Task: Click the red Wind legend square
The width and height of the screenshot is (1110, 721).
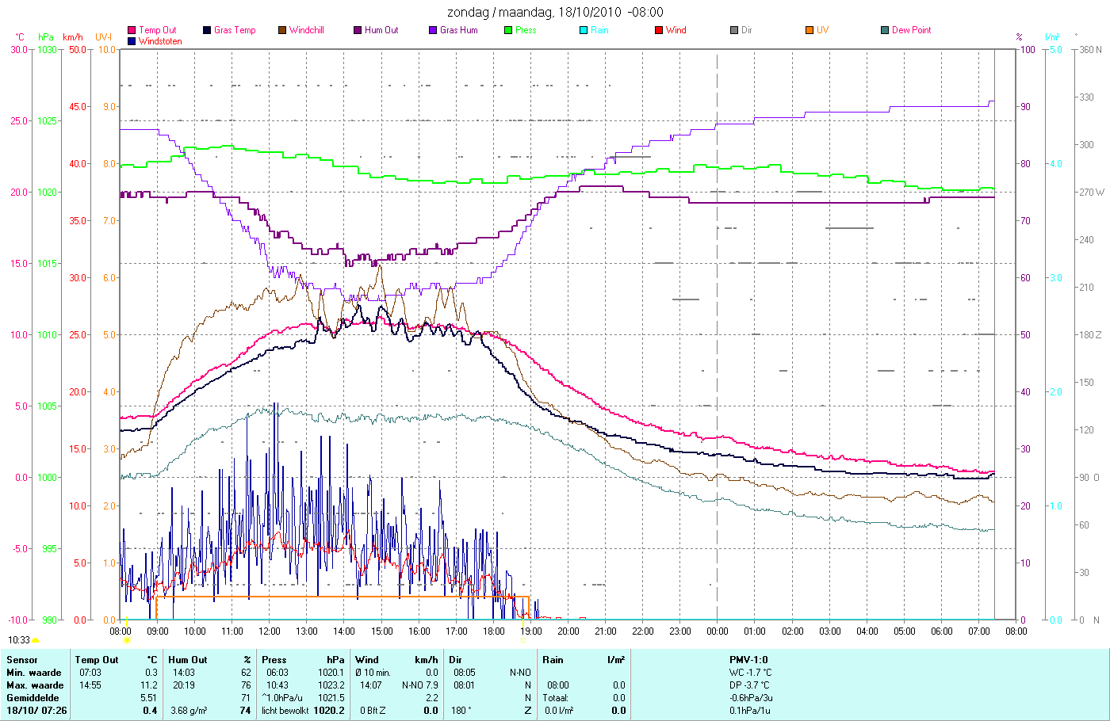Action: click(x=659, y=30)
